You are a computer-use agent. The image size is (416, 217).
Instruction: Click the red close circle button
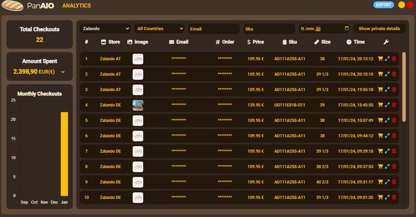410,5
